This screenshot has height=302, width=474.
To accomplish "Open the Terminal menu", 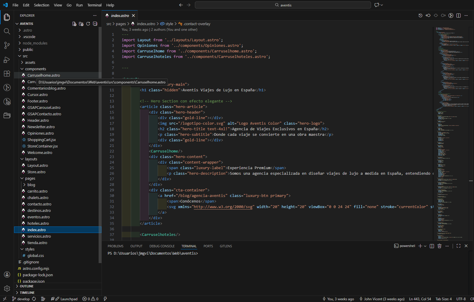I will 94,5.
